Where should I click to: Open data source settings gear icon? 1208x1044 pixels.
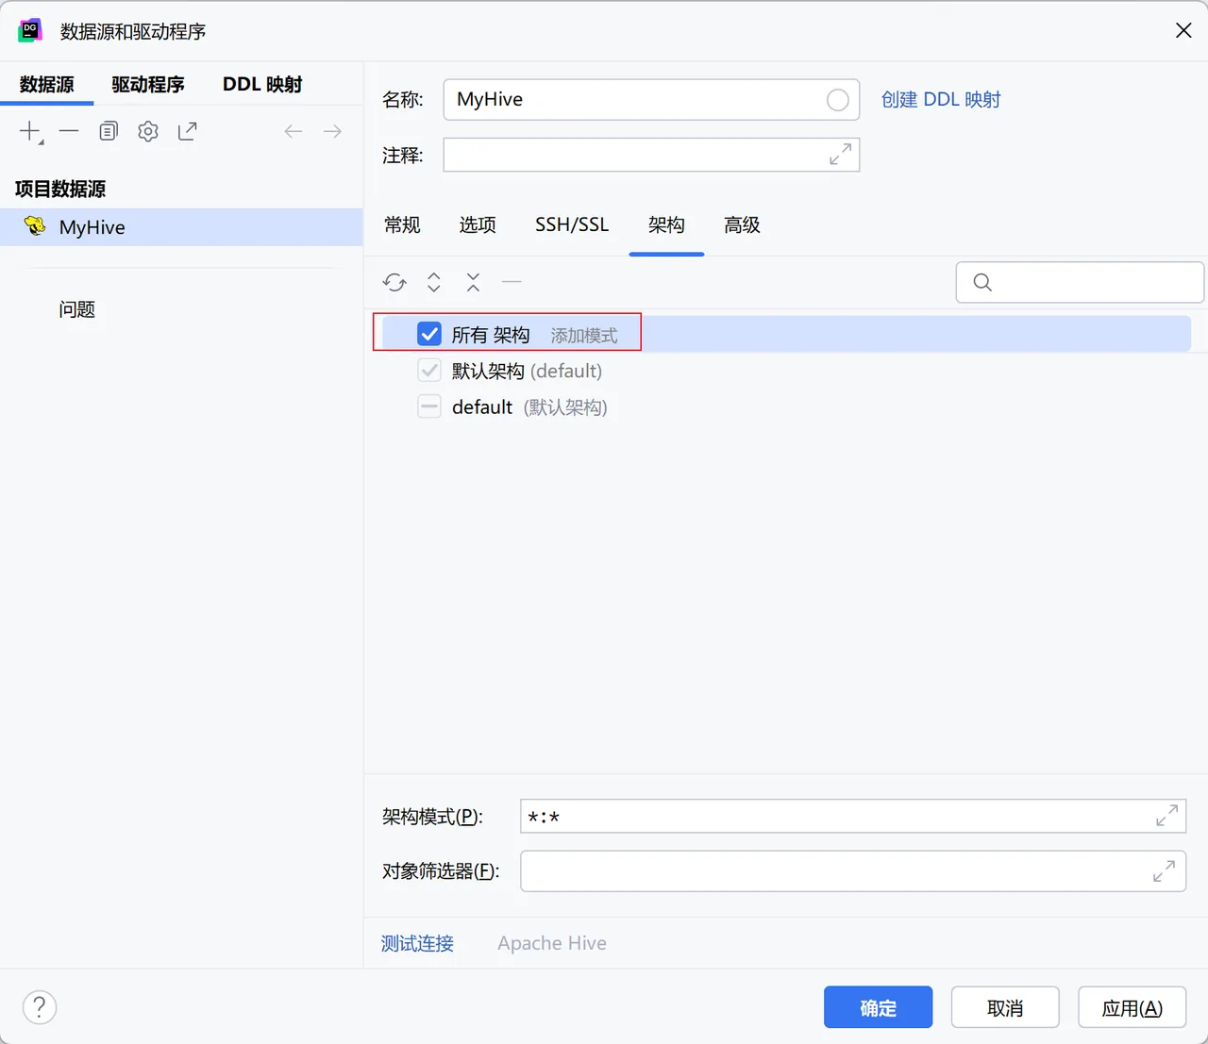point(148,131)
